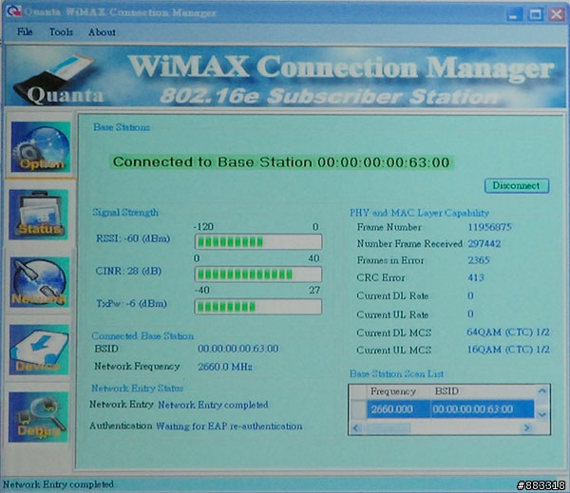
Task: Open the Device sidebar panel
Action: tap(39, 350)
